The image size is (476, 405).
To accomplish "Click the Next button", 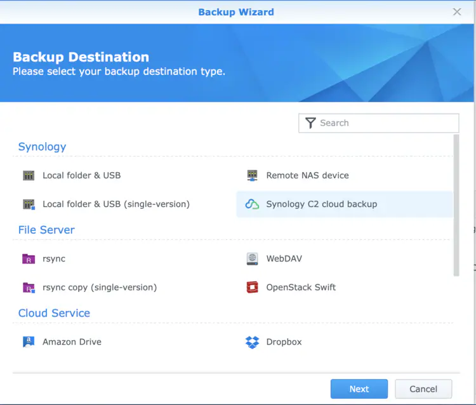I will 359,389.
